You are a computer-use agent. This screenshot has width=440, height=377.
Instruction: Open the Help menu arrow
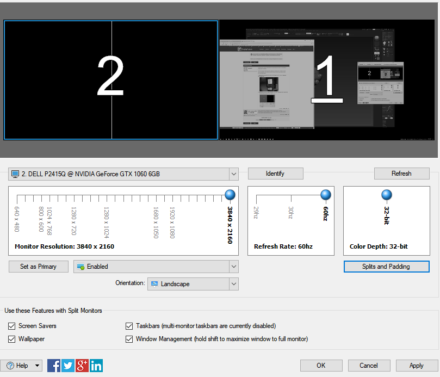37,366
